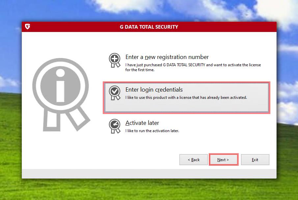
Task: Go back with the "< Back" button
Action: pyautogui.click(x=194, y=160)
